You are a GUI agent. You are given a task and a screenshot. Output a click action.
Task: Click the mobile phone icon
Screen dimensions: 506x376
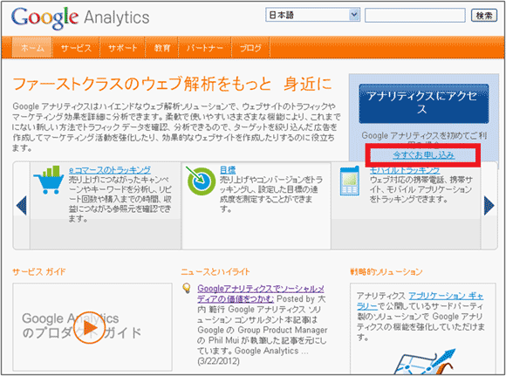point(350,181)
